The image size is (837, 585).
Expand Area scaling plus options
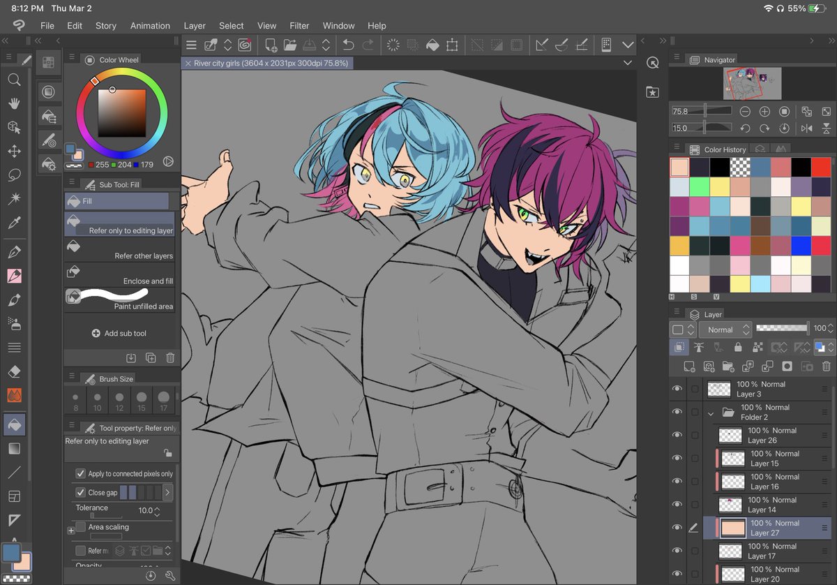coord(70,531)
